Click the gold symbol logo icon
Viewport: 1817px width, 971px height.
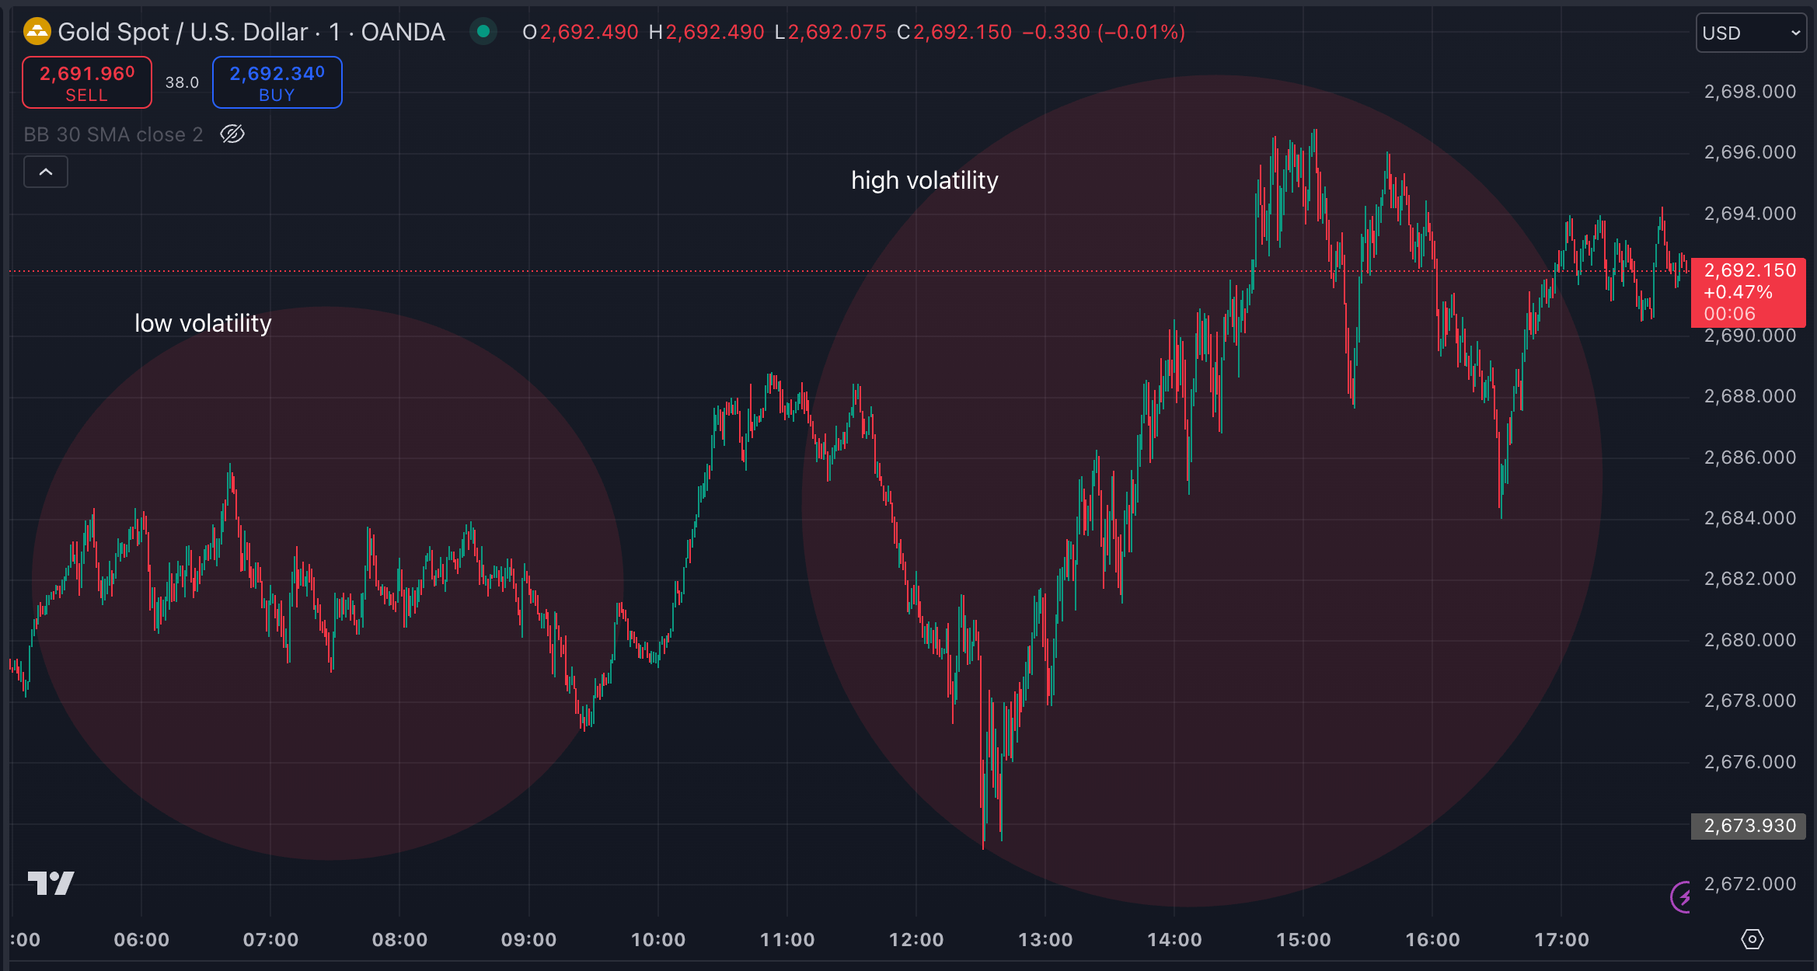(37, 32)
